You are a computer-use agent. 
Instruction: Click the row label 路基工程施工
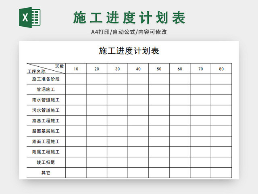[x=46, y=120]
